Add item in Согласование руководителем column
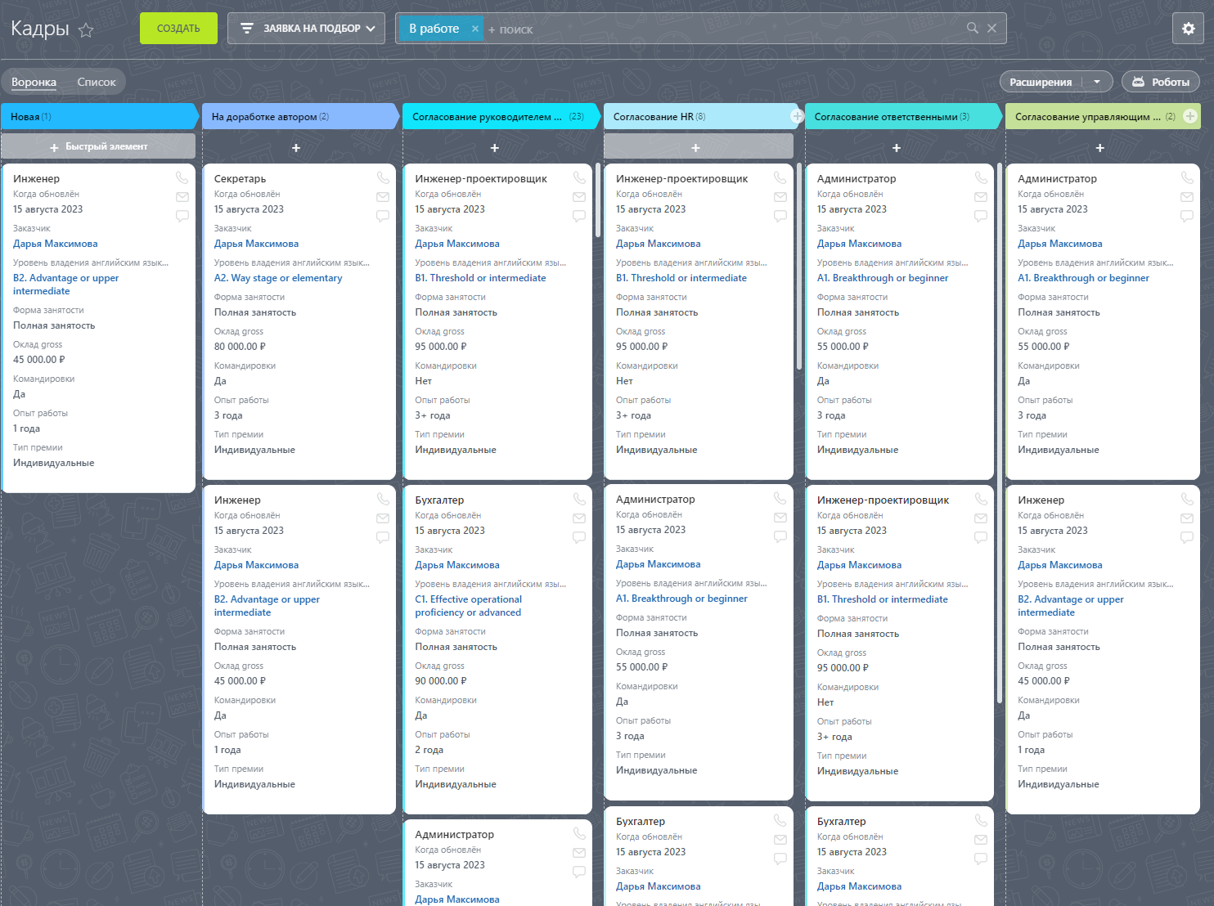 click(495, 148)
